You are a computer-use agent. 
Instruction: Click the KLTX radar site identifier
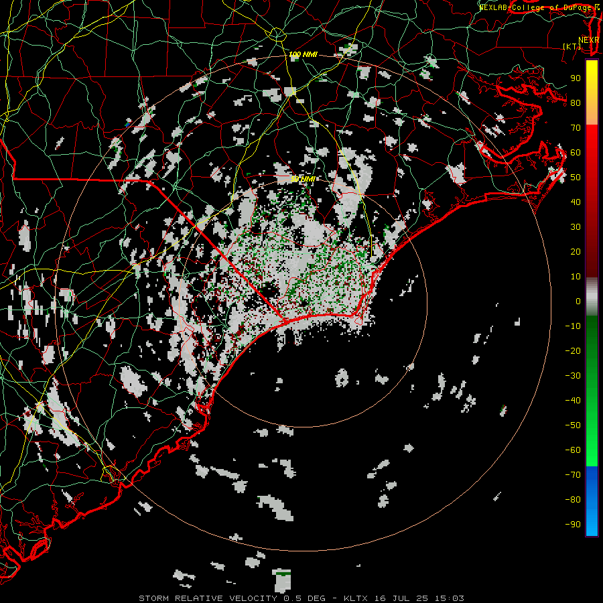tap(355, 598)
